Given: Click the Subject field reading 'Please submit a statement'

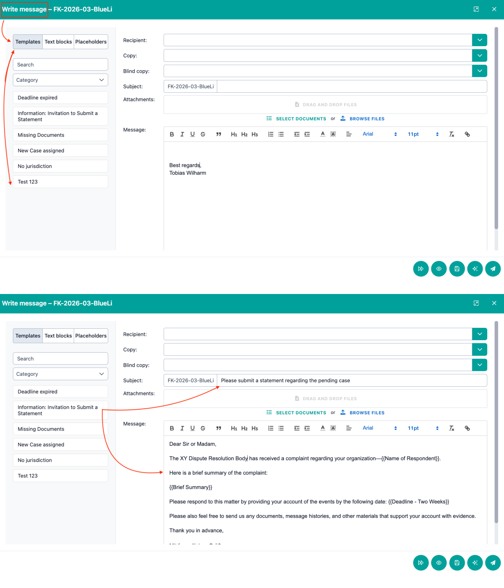Looking at the screenshot, I should (x=352, y=381).
